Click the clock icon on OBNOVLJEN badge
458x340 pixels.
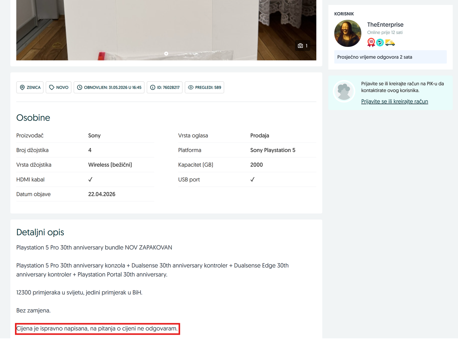tap(79, 87)
